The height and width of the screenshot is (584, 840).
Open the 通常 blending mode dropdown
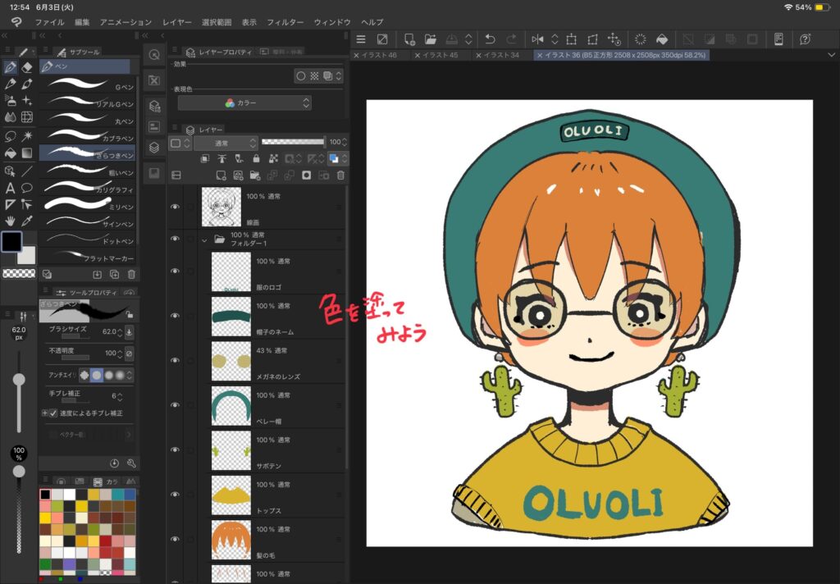point(226,143)
